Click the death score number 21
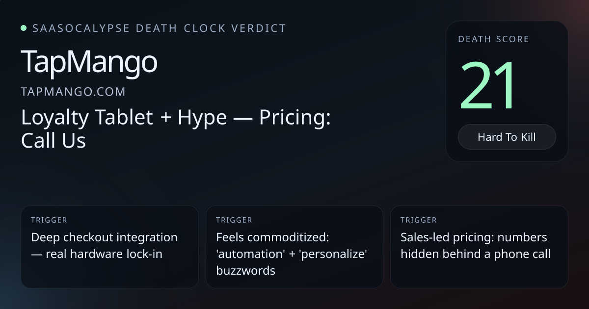589x309 pixels. 488,85
